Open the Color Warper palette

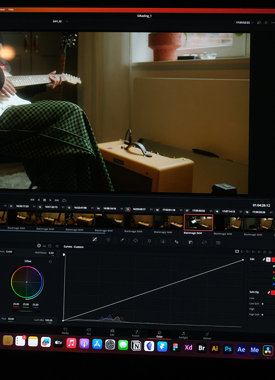click(108, 239)
